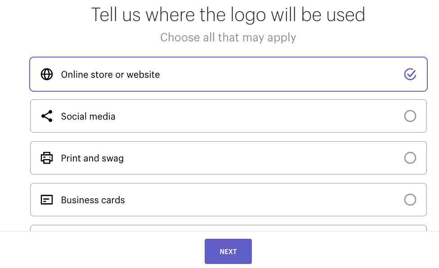Click the "Tell us where the logo will be used" heading
This screenshot has width=439, height=268.
pos(228,14)
